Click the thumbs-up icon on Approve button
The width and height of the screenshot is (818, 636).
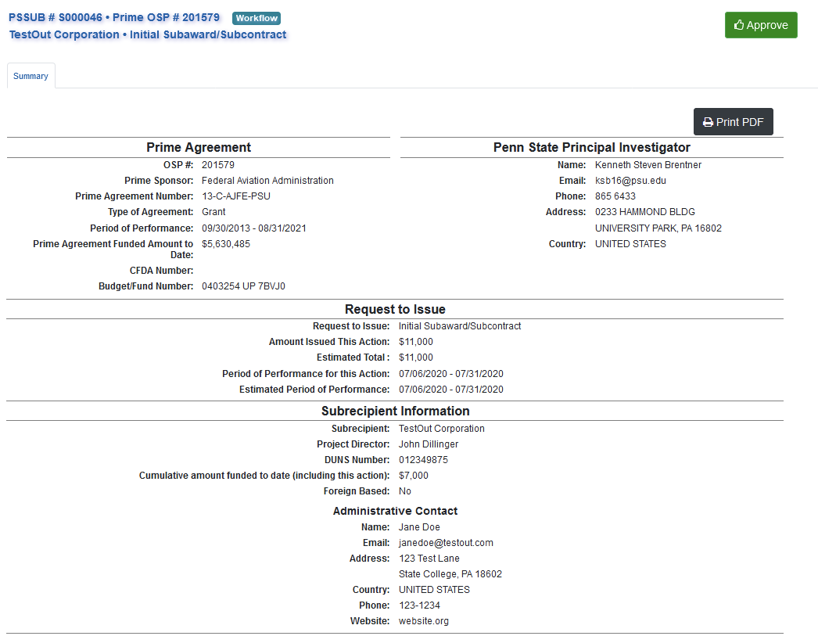737,25
